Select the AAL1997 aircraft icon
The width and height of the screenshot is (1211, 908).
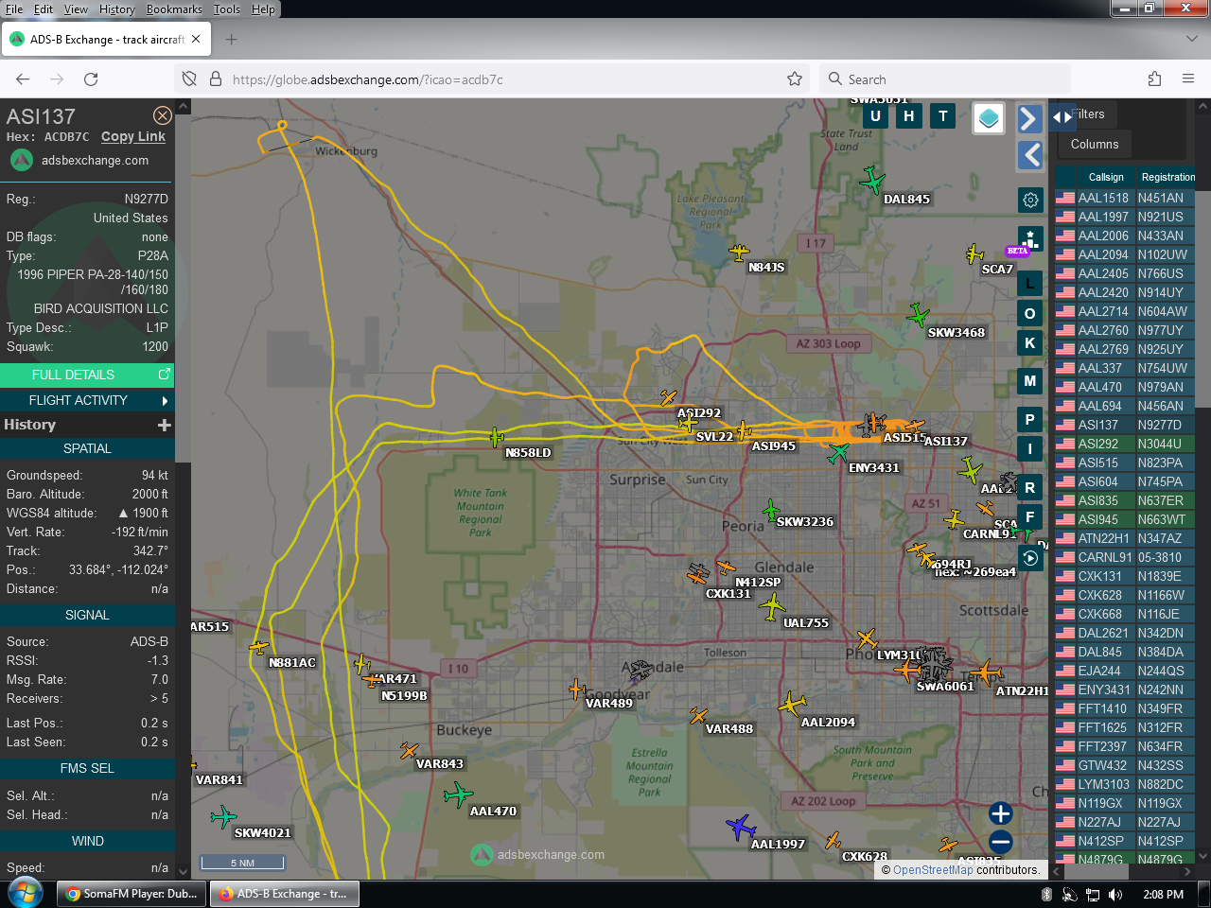pyautogui.click(x=740, y=828)
